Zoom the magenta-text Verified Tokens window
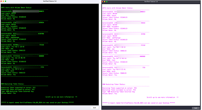202x110 pixels. [107, 1]
